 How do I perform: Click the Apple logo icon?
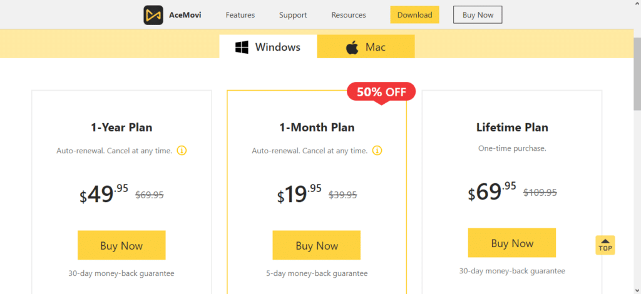(352, 48)
